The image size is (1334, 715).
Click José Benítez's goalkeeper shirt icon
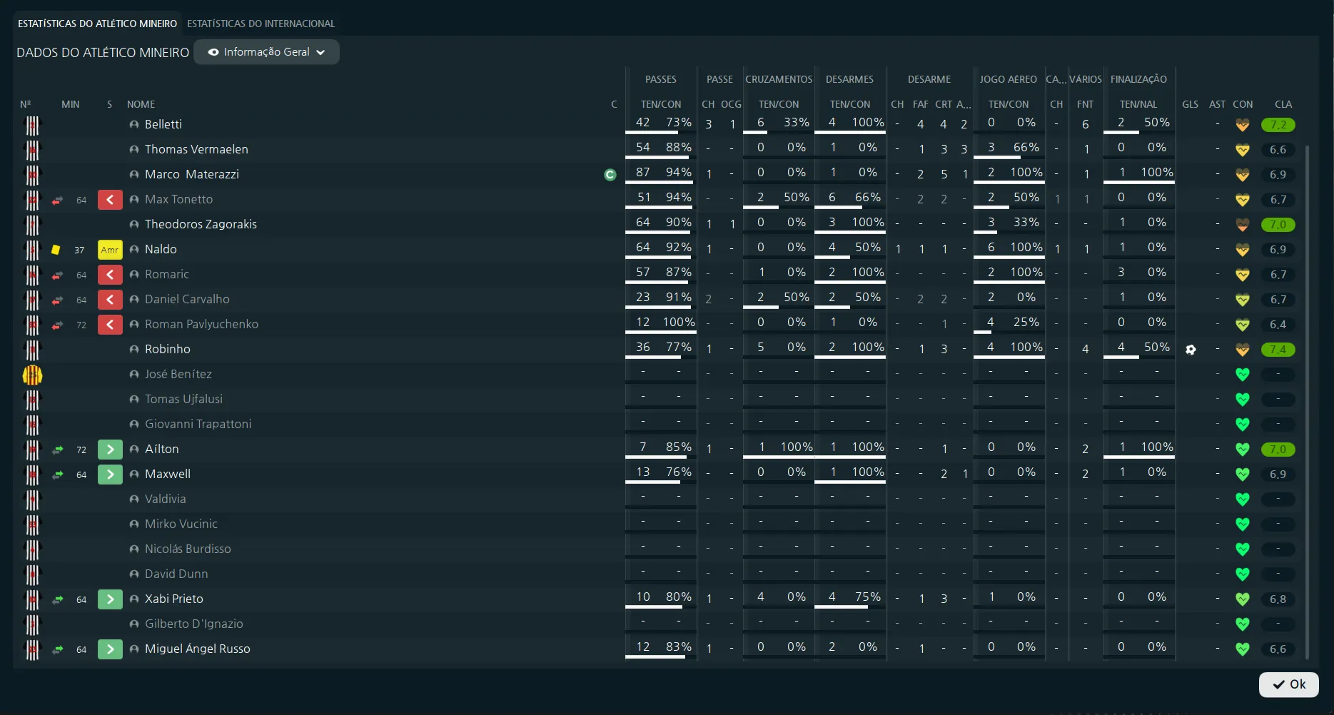pos(32,375)
